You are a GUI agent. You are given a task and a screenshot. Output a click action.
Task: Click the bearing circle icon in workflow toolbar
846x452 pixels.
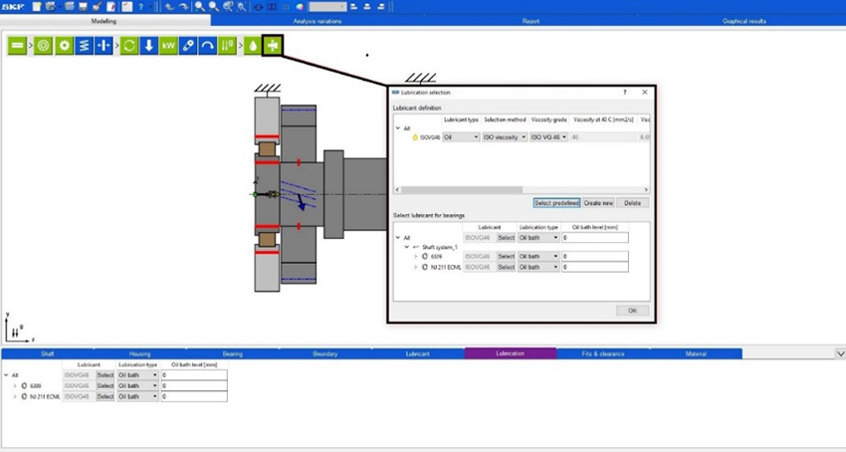click(44, 46)
